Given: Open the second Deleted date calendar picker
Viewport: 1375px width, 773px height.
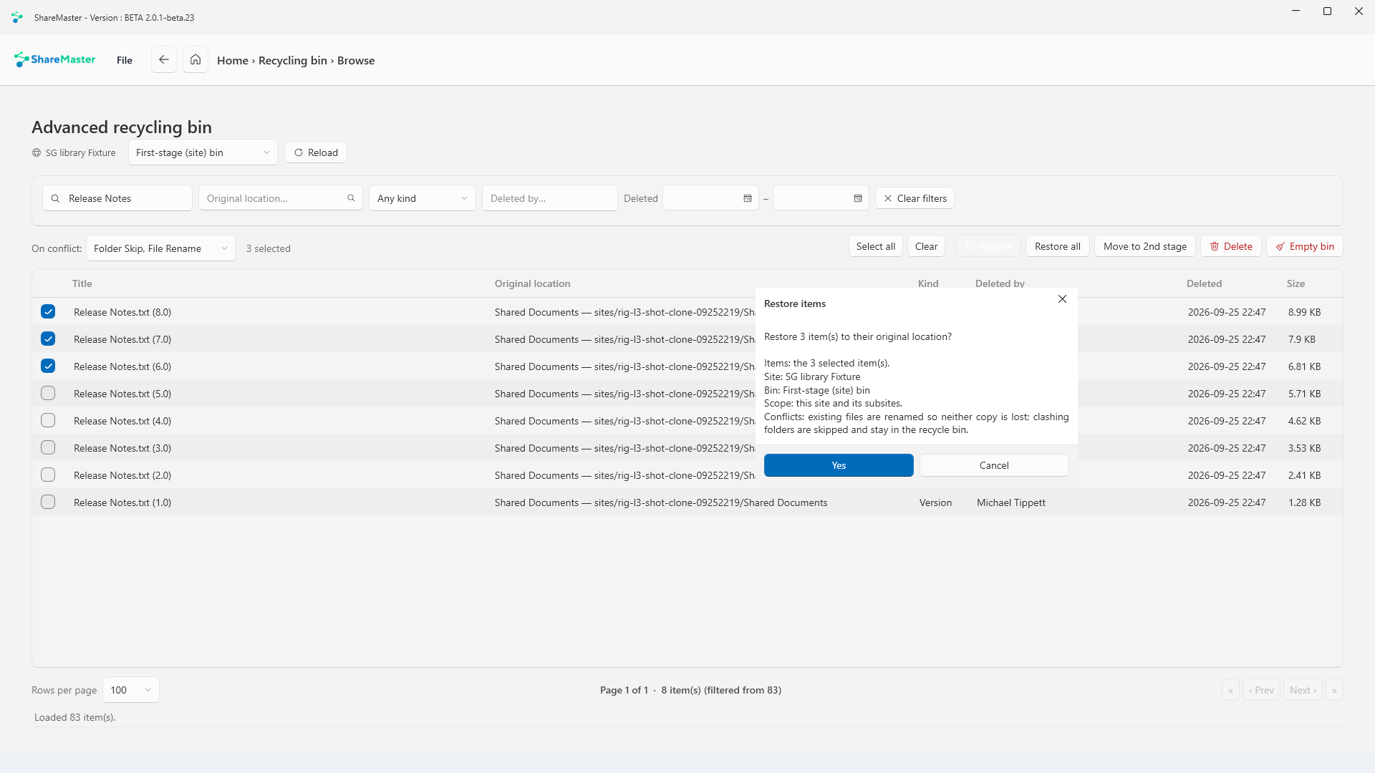Looking at the screenshot, I should click(x=858, y=198).
